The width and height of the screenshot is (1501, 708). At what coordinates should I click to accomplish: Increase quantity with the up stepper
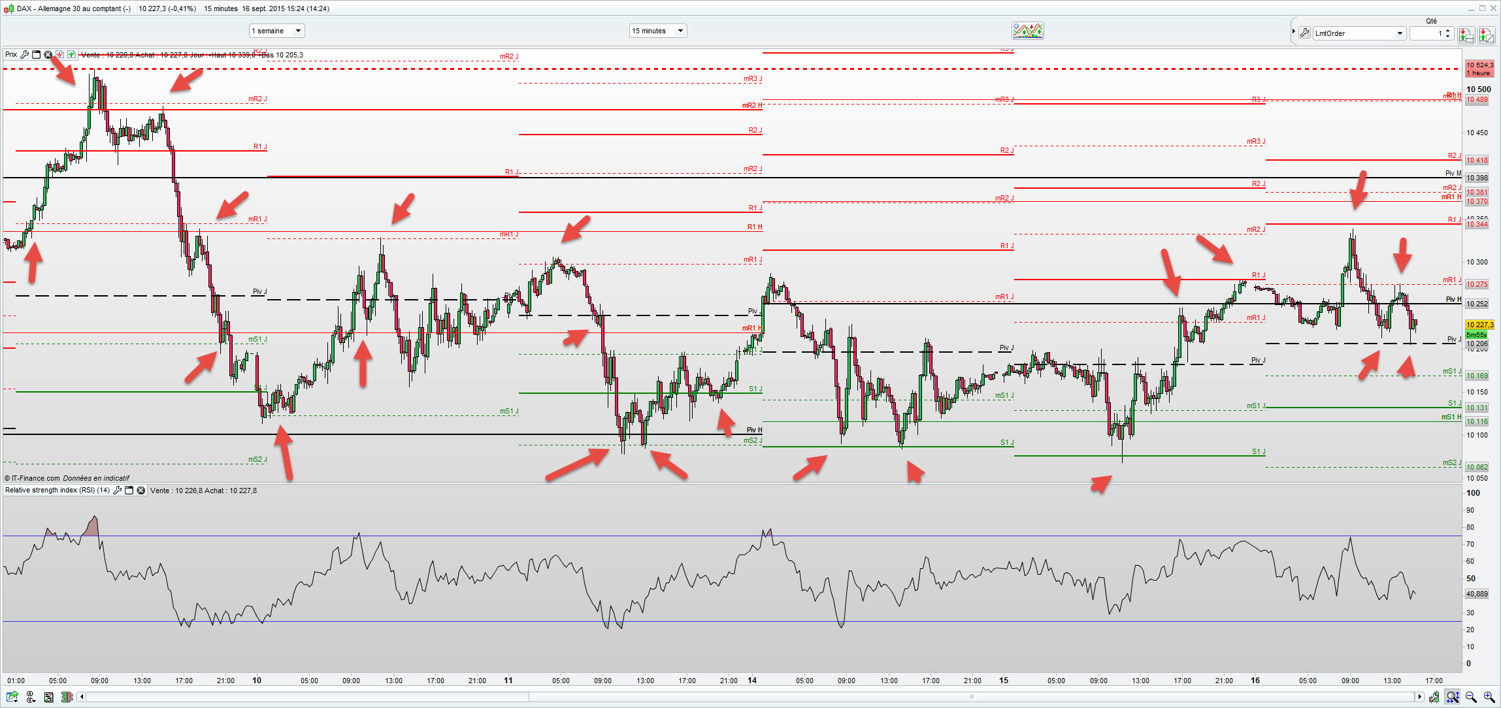click(1448, 30)
